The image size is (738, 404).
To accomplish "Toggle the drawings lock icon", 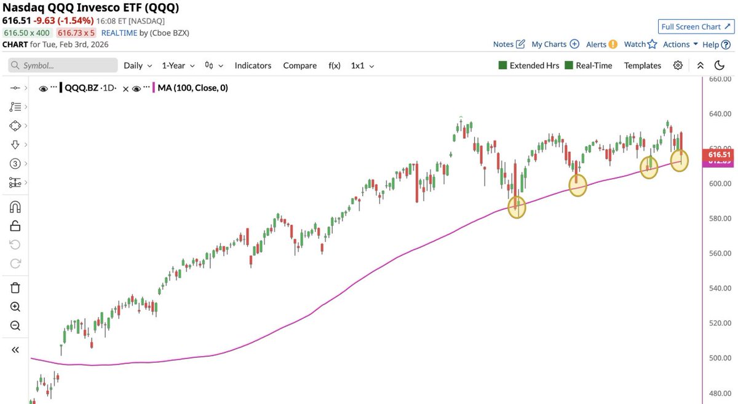I will (x=15, y=225).
